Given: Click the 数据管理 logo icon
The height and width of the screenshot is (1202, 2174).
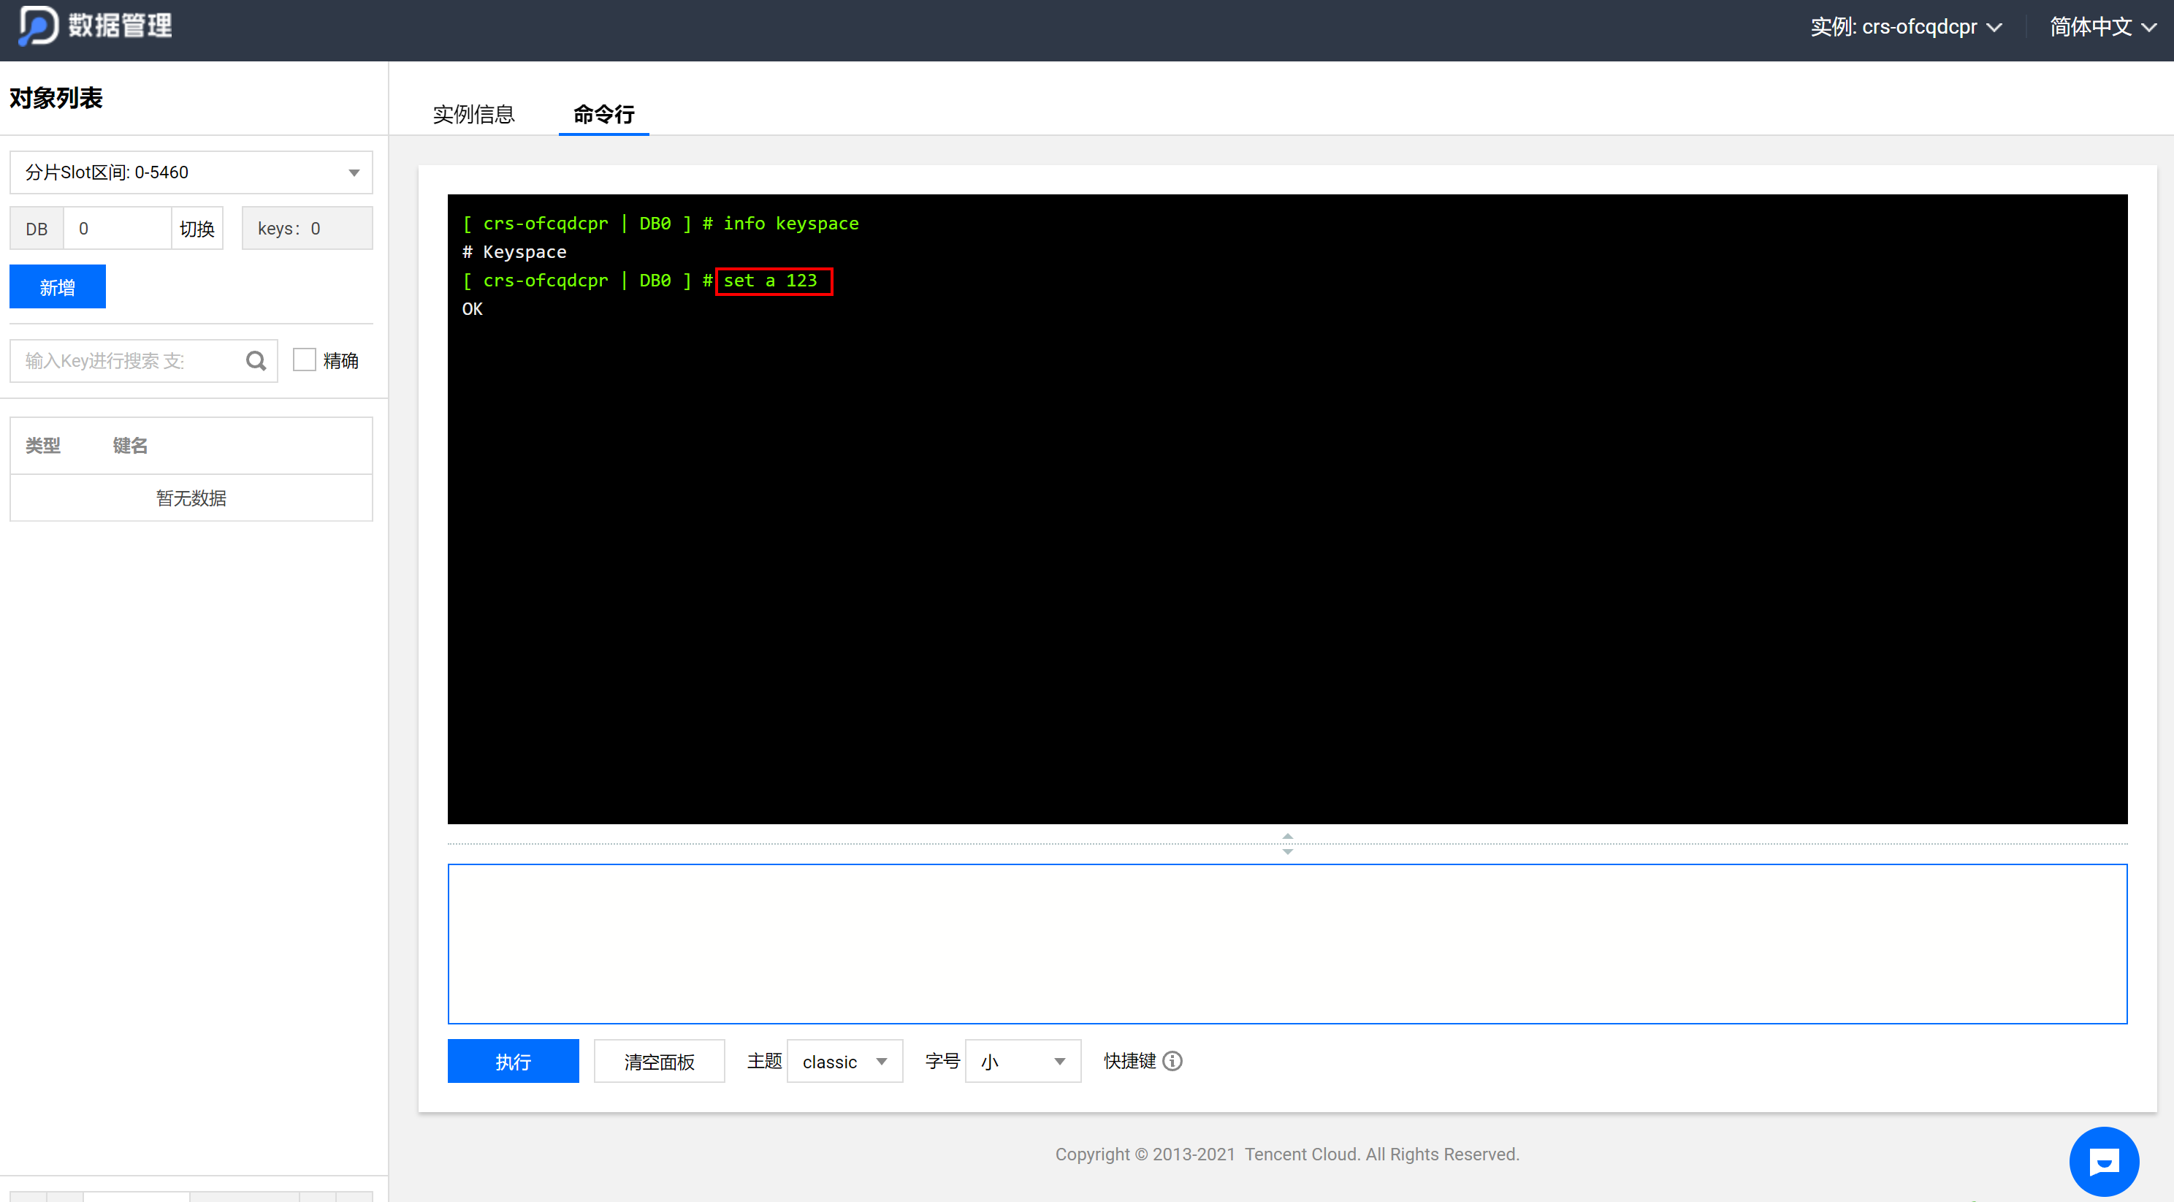Looking at the screenshot, I should (x=38, y=26).
